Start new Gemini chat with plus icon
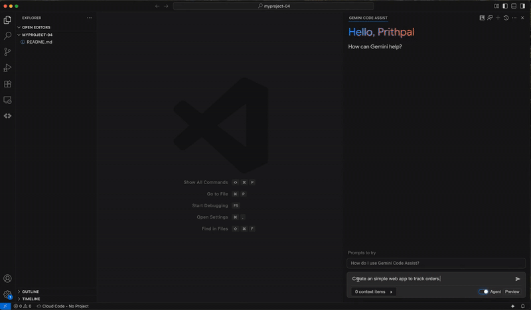This screenshot has width=531, height=310. pyautogui.click(x=498, y=18)
